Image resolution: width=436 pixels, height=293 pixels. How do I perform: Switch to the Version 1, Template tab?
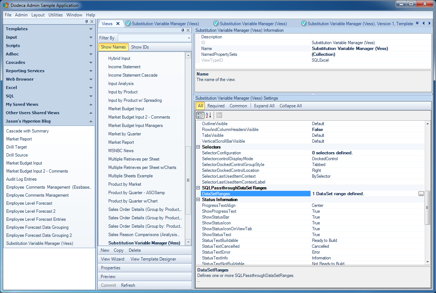tap(358, 24)
